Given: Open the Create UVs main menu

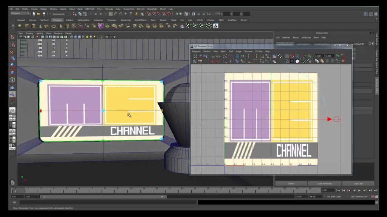Looking at the screenshot, I should pyautogui.click(x=128, y=9).
